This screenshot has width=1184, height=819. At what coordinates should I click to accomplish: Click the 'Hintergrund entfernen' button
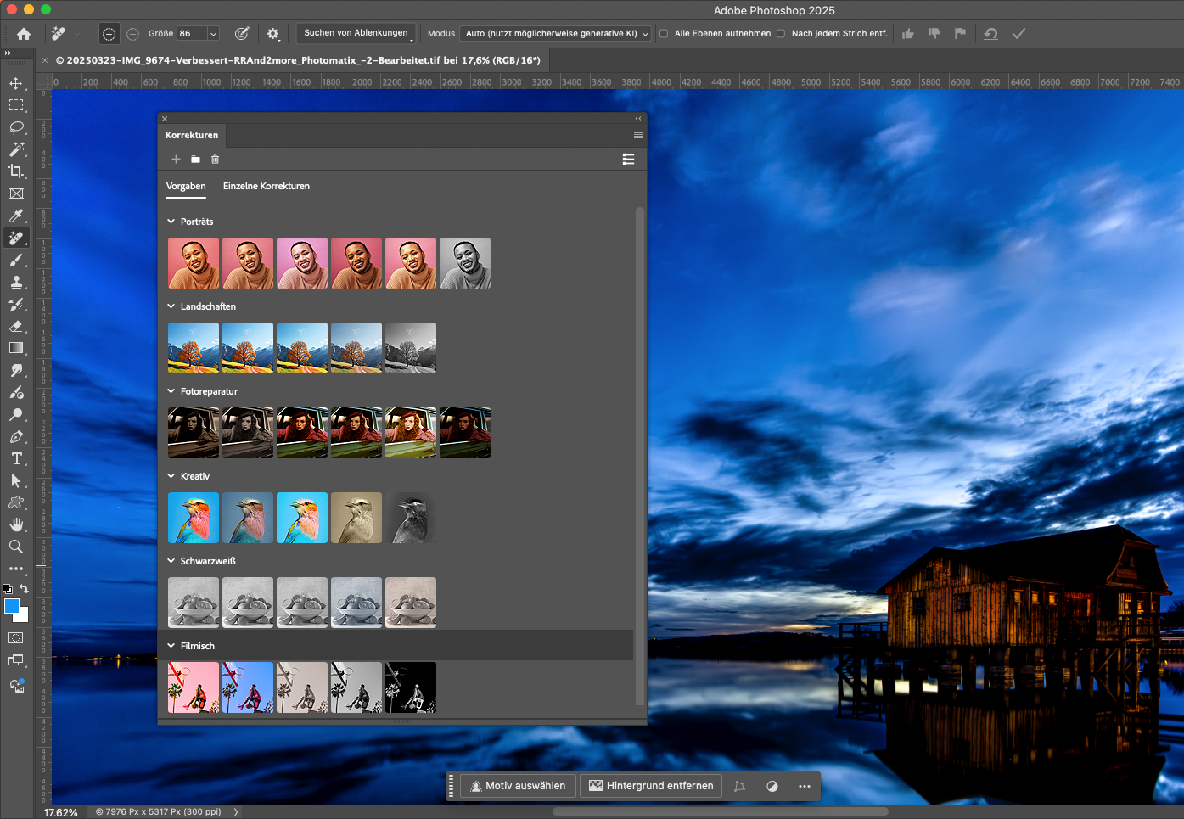pyautogui.click(x=651, y=786)
